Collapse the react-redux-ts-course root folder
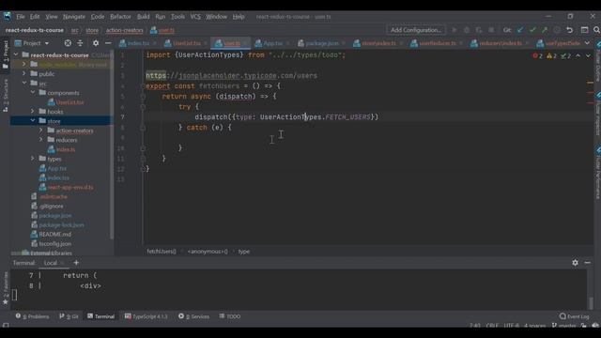The image size is (601, 338). (16, 54)
